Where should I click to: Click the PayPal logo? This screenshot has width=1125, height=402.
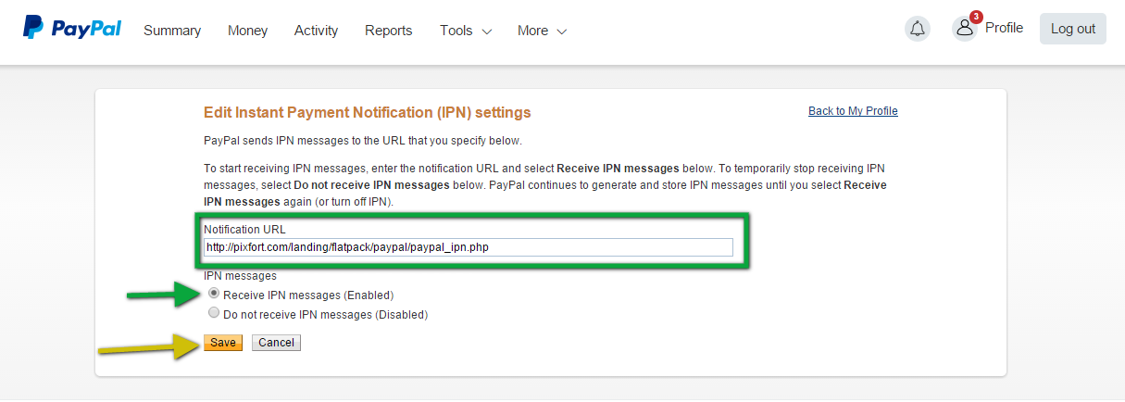[72, 29]
